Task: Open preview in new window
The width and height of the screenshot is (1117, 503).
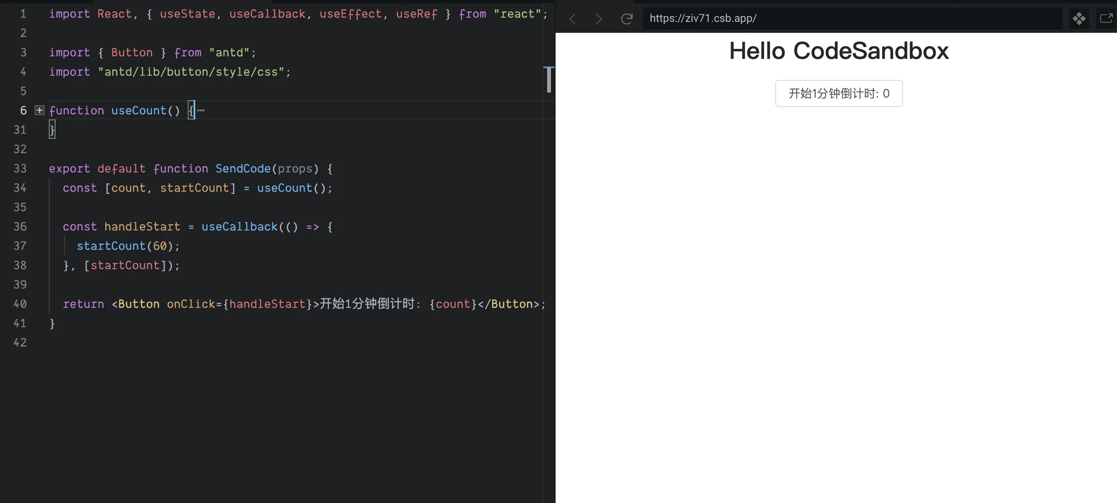Action: click(1106, 19)
